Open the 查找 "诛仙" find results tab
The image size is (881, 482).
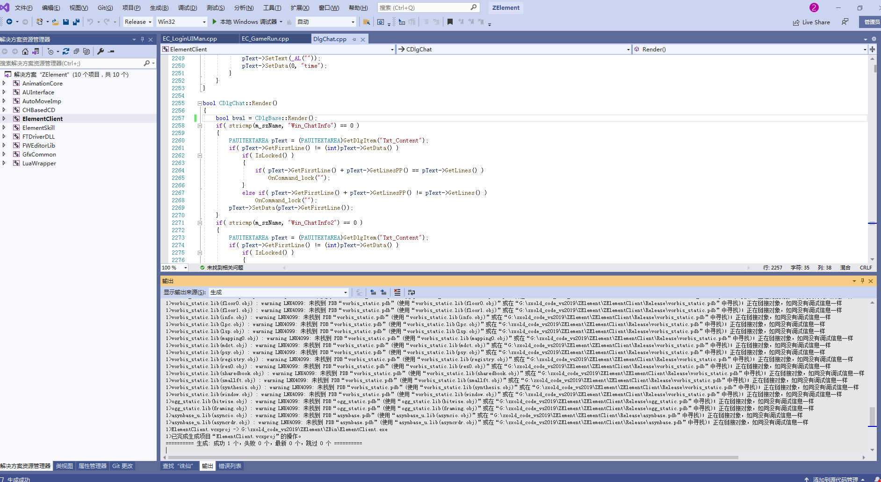(x=178, y=466)
